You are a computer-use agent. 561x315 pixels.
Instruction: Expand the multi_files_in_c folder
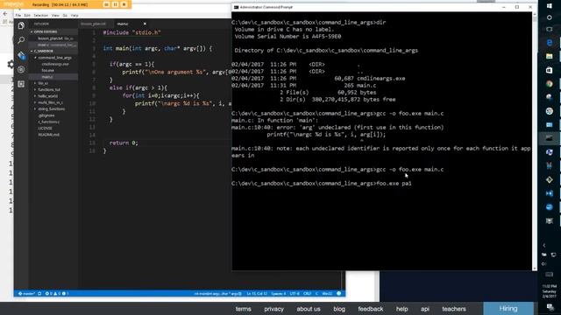pos(53,102)
